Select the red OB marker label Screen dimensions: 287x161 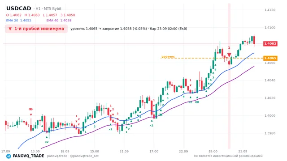30,109
